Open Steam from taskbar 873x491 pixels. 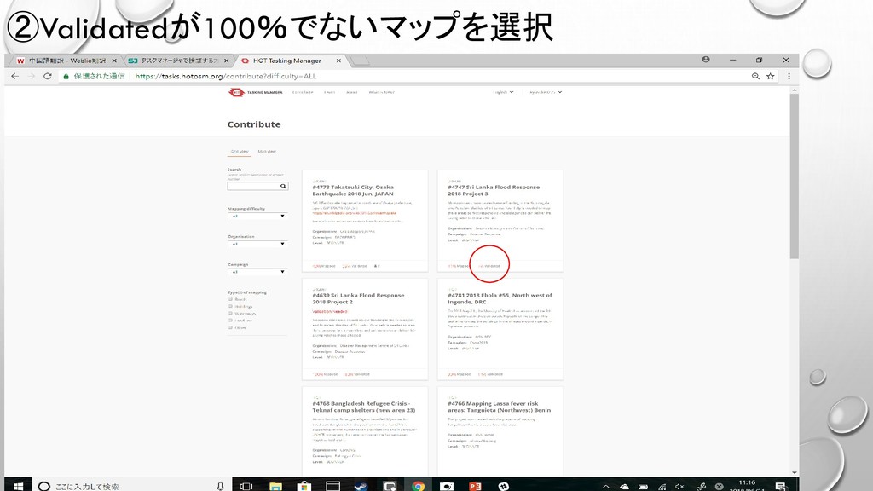361,486
